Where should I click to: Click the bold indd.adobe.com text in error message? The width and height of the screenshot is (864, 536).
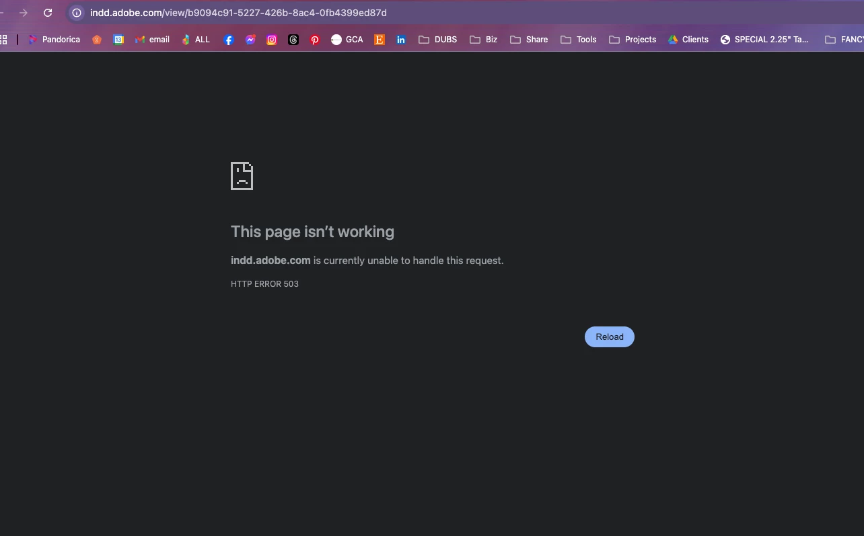pyautogui.click(x=271, y=261)
